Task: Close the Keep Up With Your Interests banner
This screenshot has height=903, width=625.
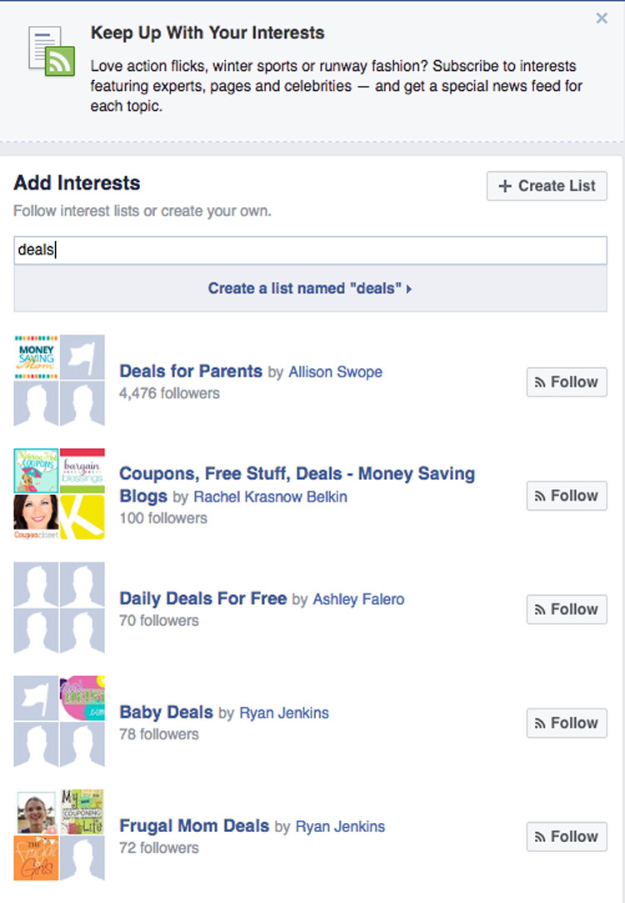Action: click(602, 18)
